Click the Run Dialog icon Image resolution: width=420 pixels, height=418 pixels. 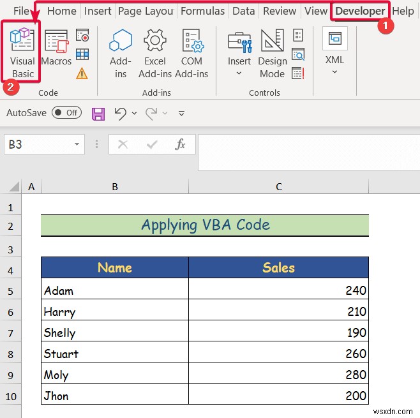[298, 73]
